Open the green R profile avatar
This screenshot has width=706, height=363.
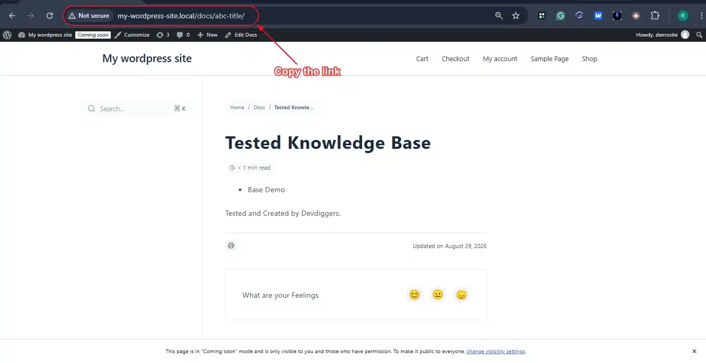coord(682,16)
